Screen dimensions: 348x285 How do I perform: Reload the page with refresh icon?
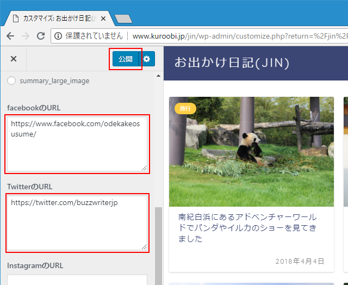tap(40, 36)
